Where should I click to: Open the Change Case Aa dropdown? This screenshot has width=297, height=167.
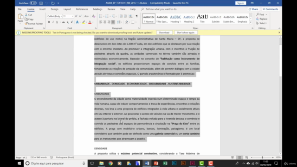pos(87,16)
